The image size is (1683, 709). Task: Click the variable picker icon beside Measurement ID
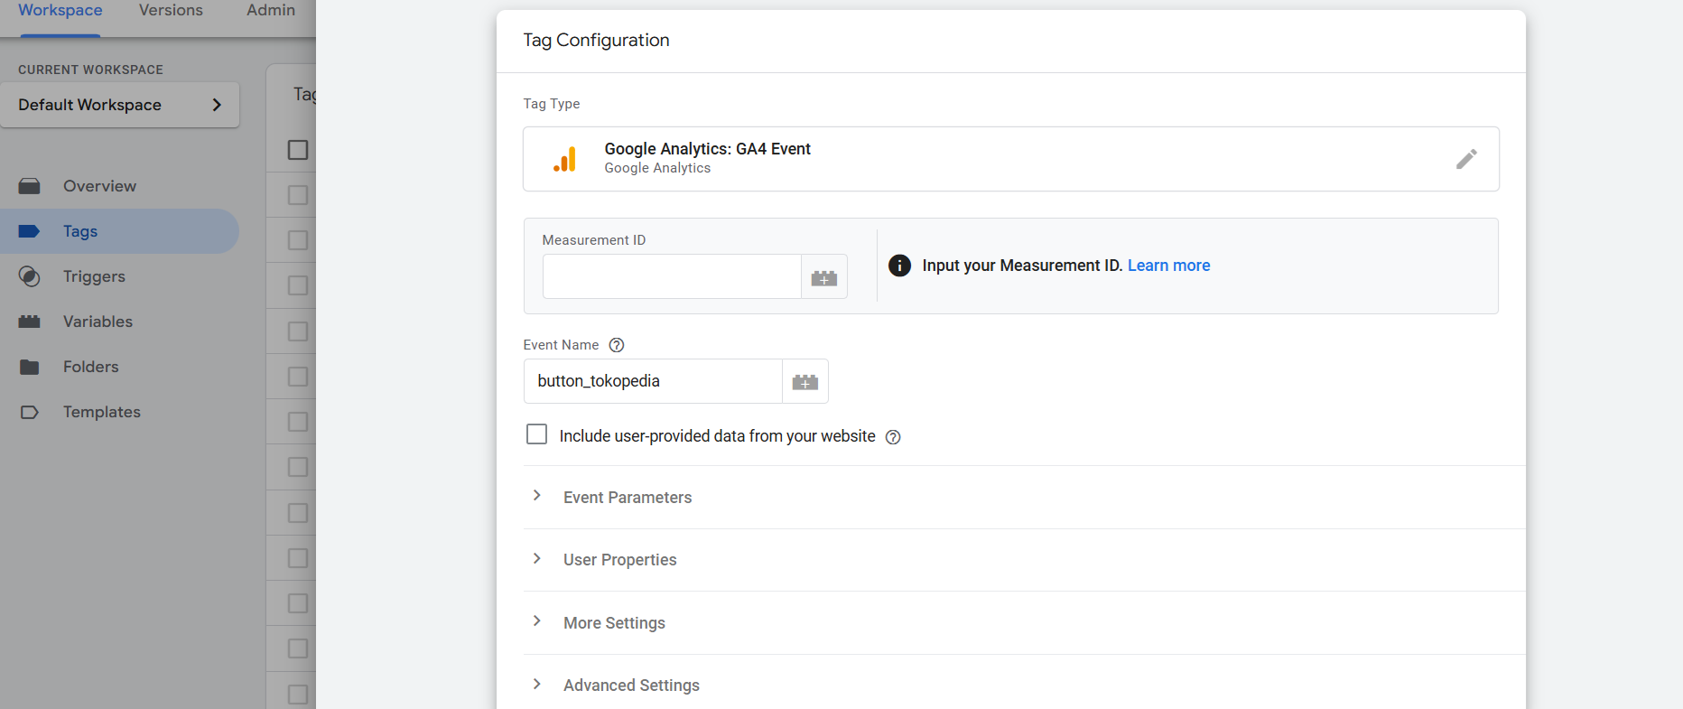(x=823, y=277)
